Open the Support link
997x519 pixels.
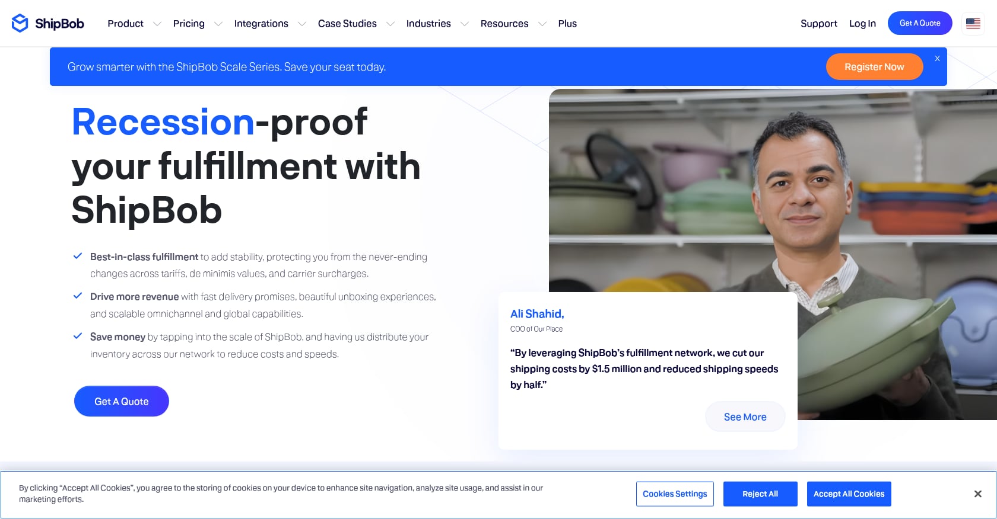click(819, 24)
